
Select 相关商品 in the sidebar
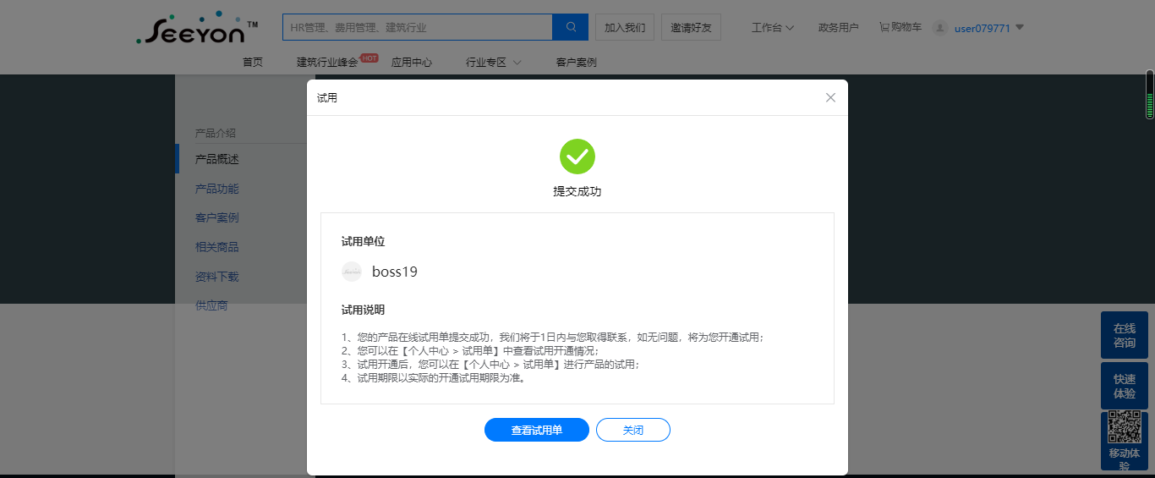217,247
